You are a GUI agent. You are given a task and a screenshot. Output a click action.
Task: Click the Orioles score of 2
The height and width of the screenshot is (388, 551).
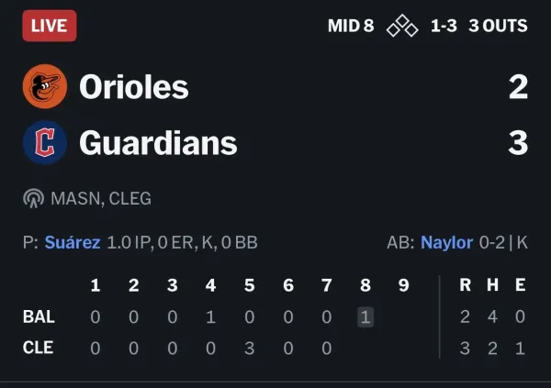click(518, 87)
